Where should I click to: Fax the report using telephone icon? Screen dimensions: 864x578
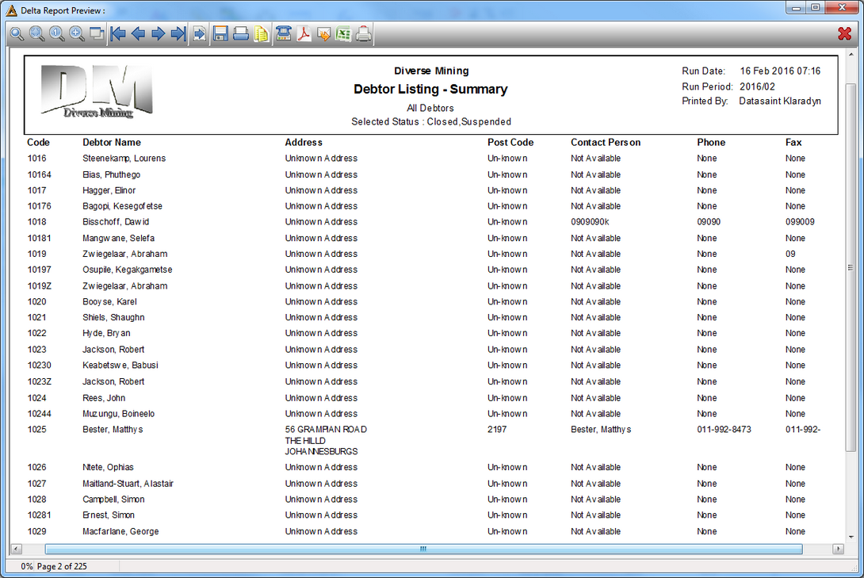coord(284,34)
